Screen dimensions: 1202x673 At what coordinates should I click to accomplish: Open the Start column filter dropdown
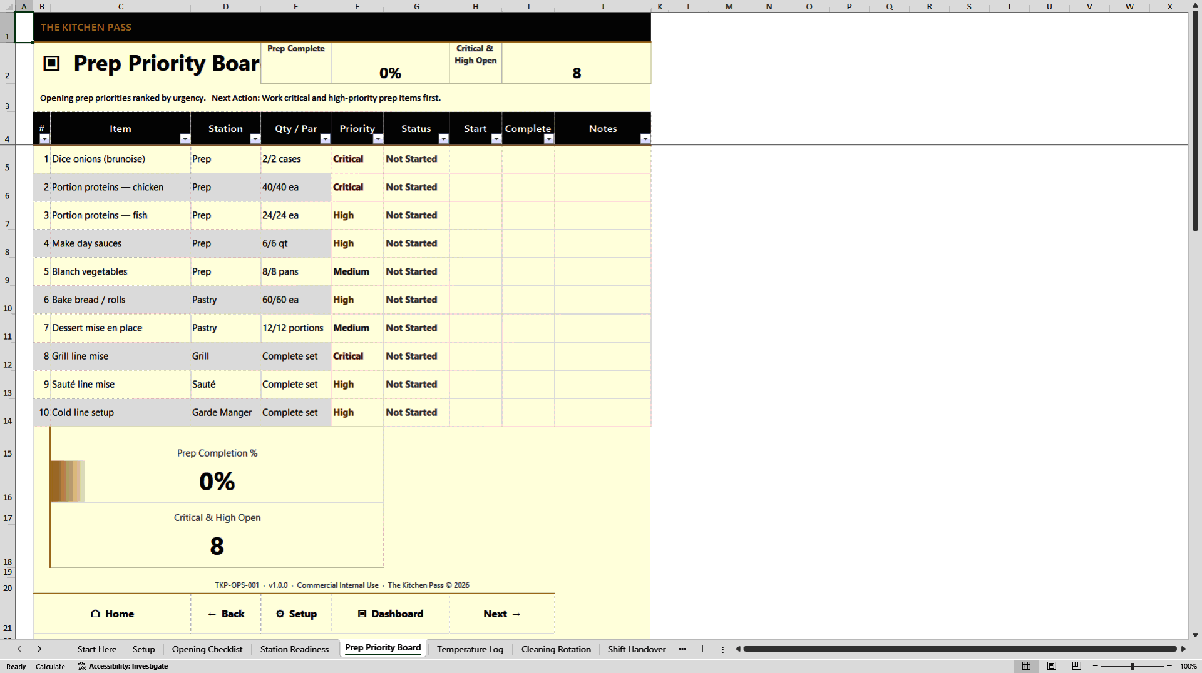(x=496, y=139)
